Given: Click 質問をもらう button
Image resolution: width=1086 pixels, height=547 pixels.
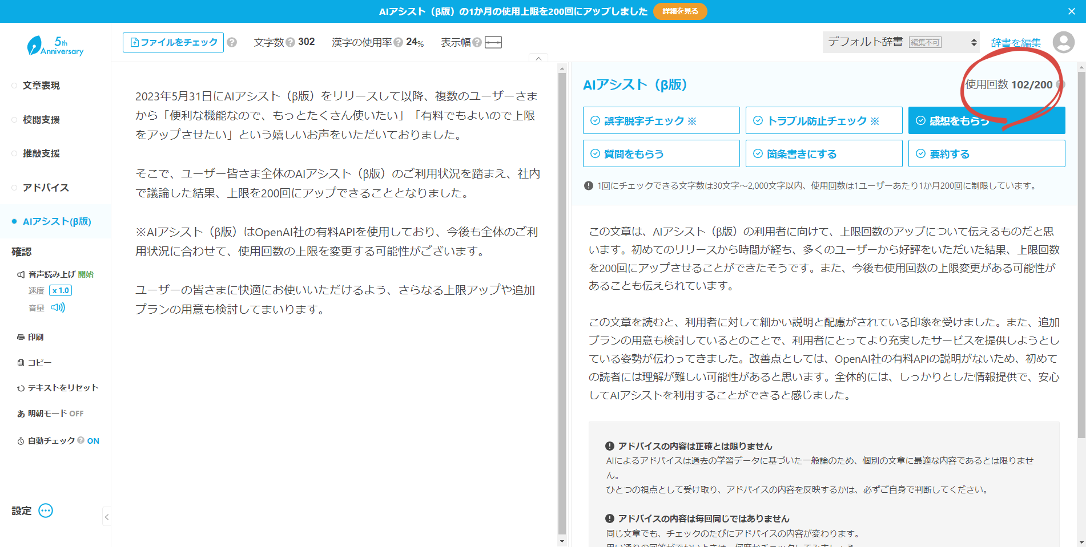Looking at the screenshot, I should pyautogui.click(x=661, y=153).
